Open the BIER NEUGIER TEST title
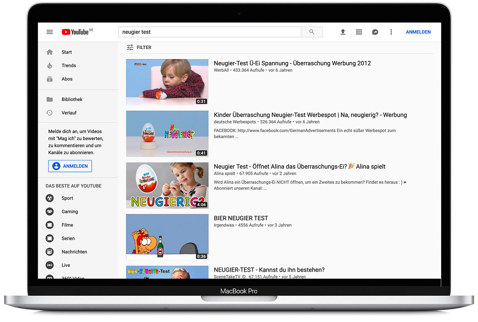Viewport: 478px width, 322px height. (x=241, y=218)
